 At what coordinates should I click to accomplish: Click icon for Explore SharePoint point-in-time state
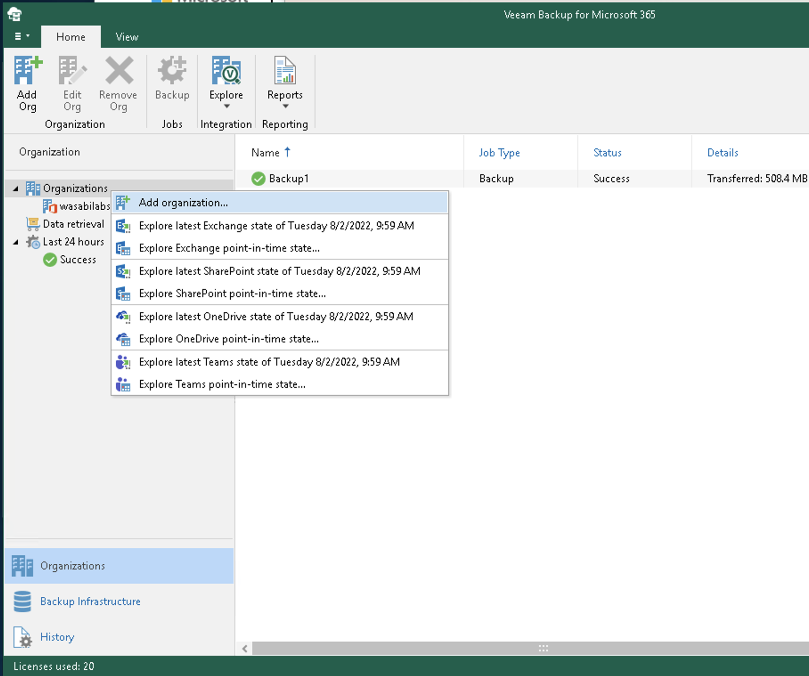[123, 293]
